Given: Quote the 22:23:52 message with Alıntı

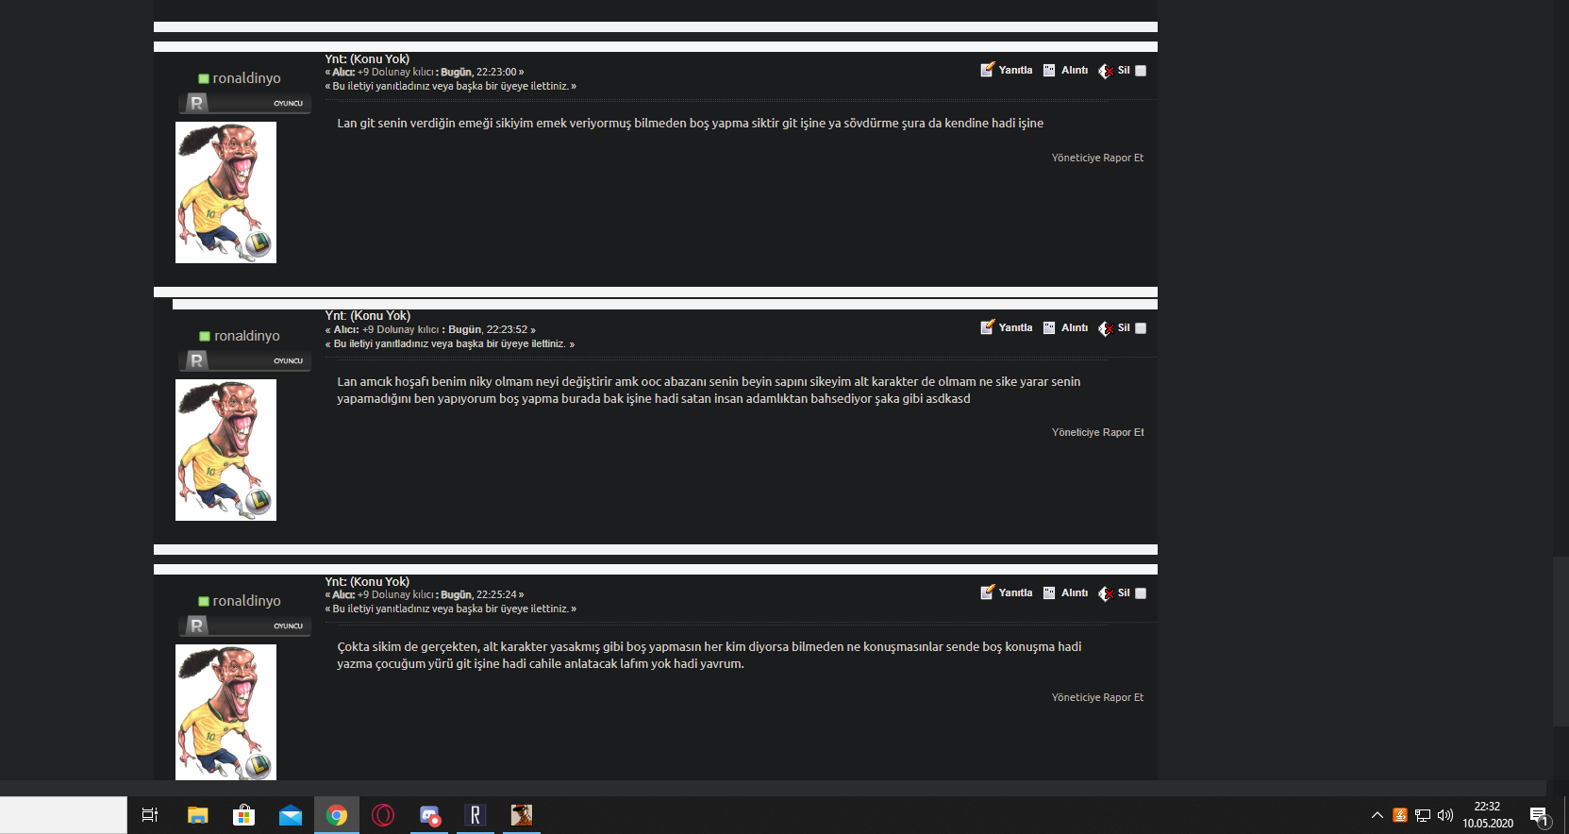Looking at the screenshot, I should 1066,327.
